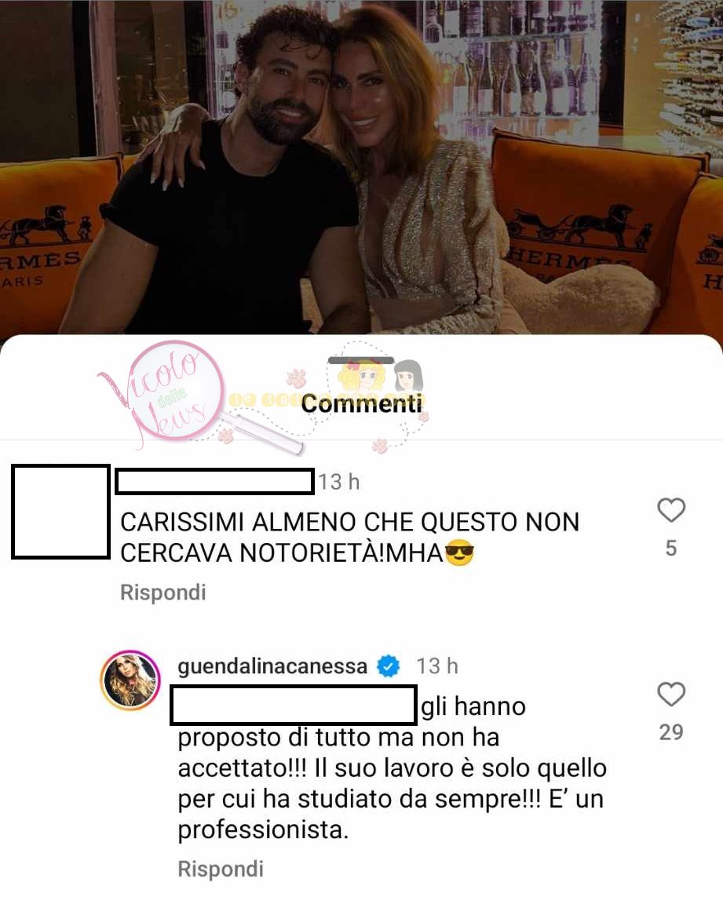Like the 'CARISSIMI ALMENO' comment with heart icon
The image size is (723, 897).
671,509
